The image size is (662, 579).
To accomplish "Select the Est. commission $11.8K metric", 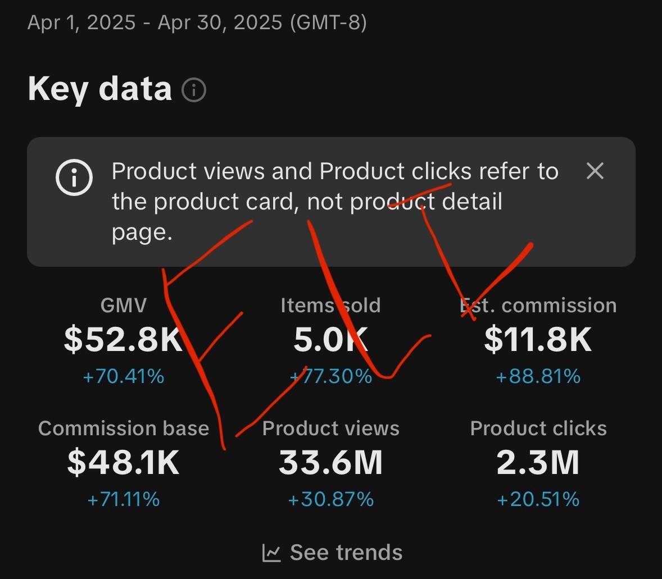I will point(538,340).
